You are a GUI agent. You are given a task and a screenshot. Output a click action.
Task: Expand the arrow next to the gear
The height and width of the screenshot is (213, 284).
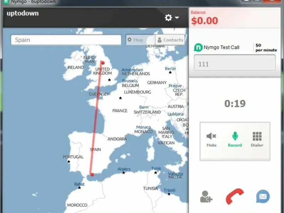(177, 17)
